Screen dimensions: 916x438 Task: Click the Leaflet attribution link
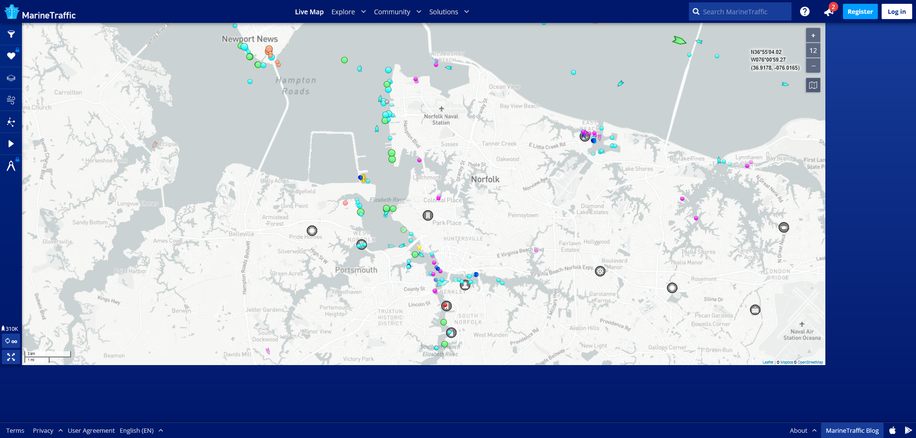[x=768, y=362]
